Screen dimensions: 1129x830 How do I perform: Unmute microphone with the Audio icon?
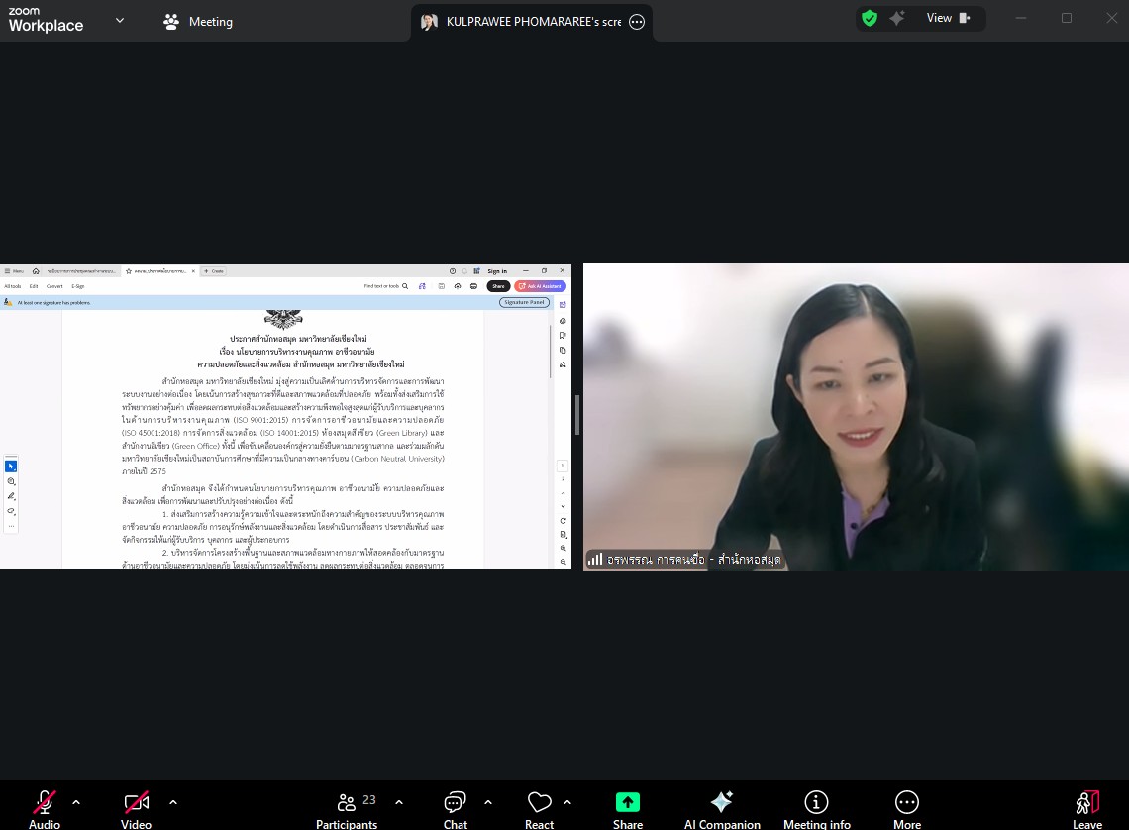pyautogui.click(x=45, y=803)
